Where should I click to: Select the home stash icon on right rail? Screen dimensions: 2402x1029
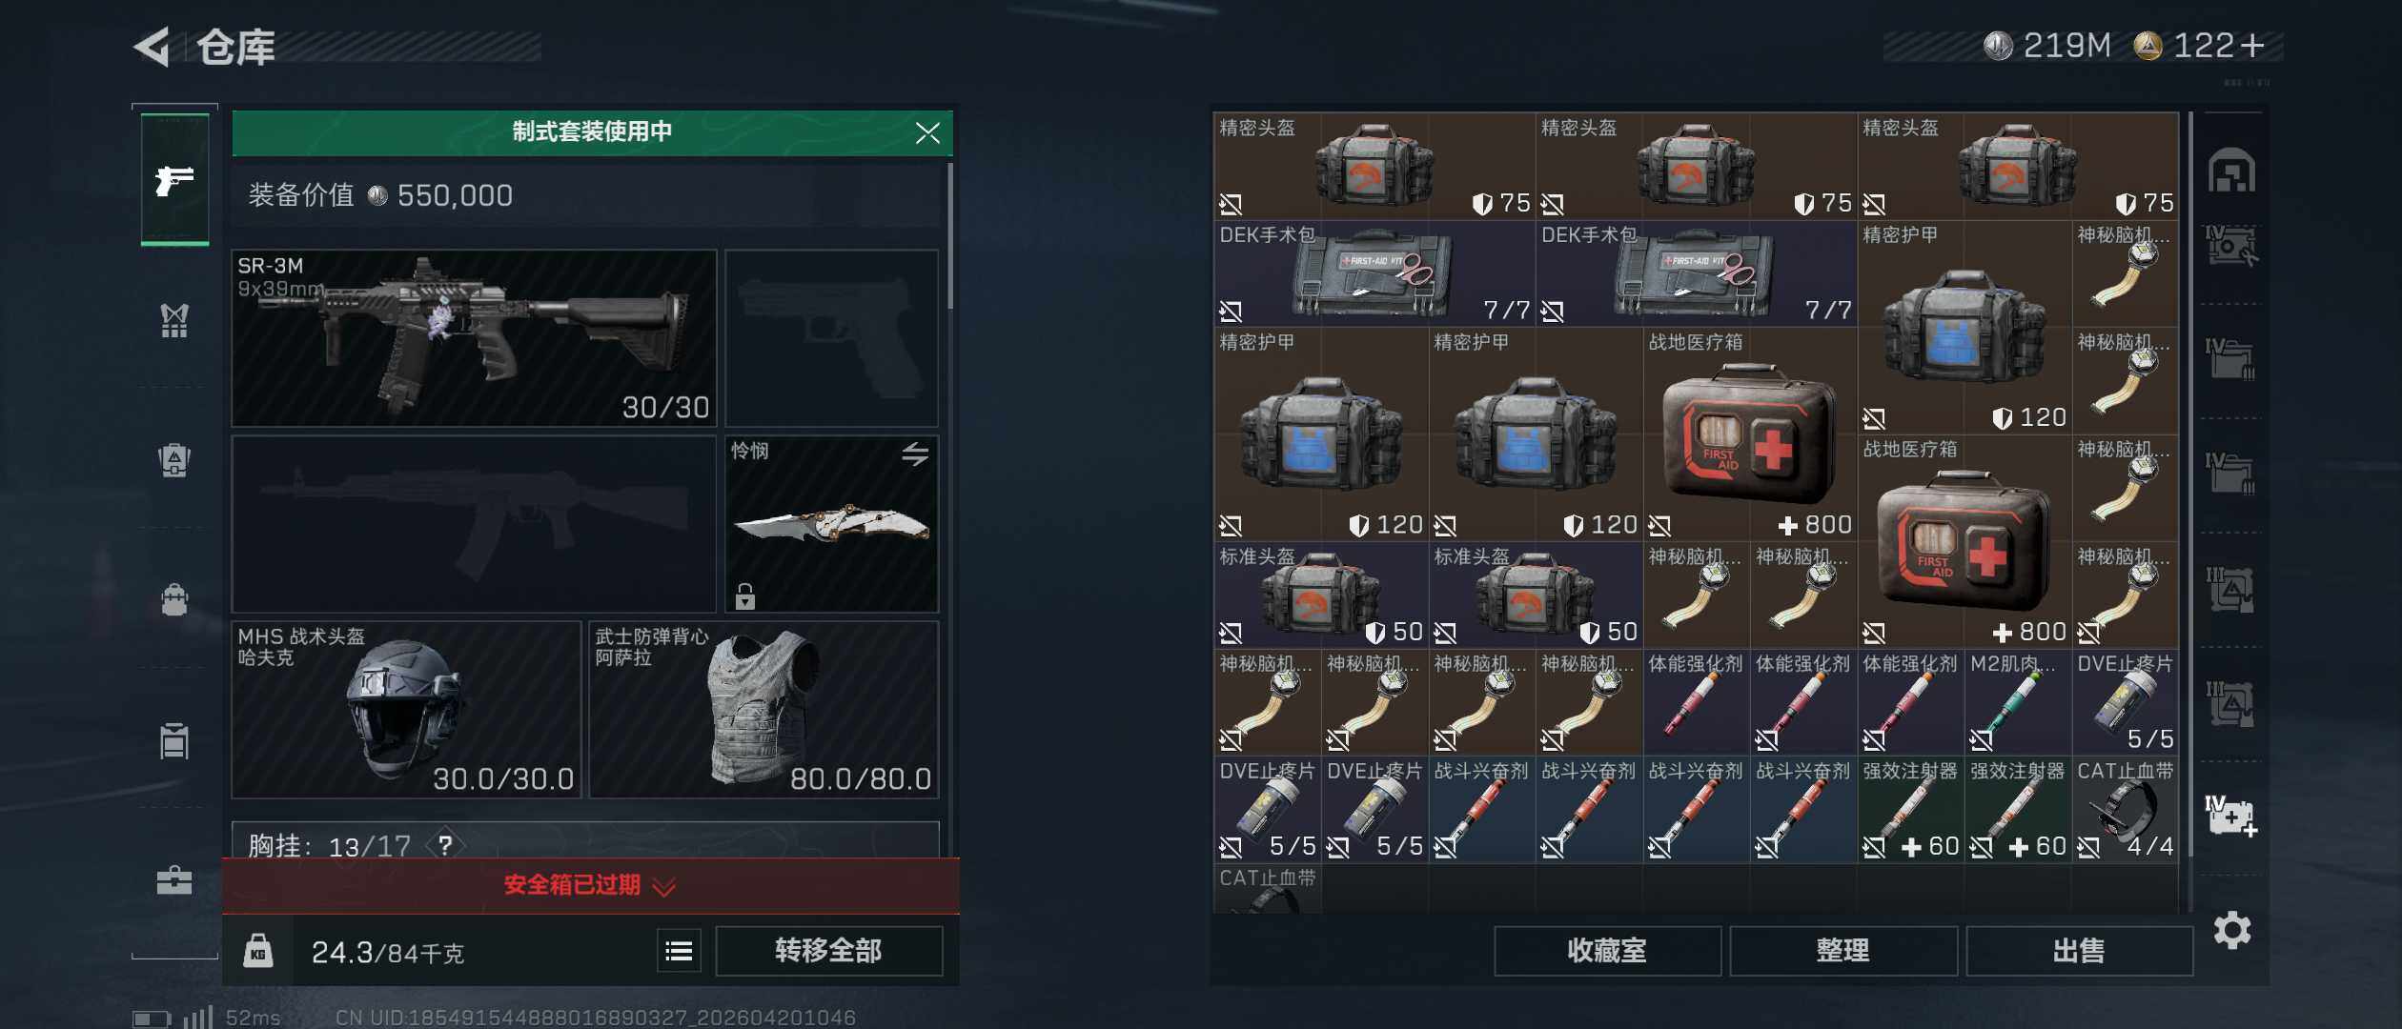2231,171
